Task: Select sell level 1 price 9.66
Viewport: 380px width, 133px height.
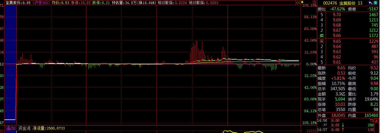Action: [x=337, y=35]
